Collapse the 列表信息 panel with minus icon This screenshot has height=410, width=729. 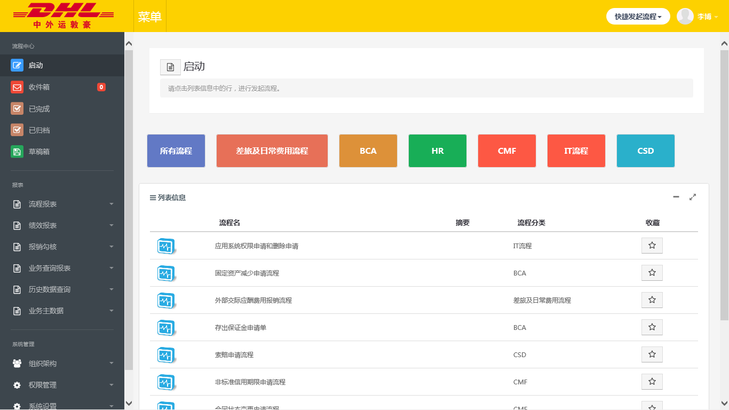click(x=676, y=197)
